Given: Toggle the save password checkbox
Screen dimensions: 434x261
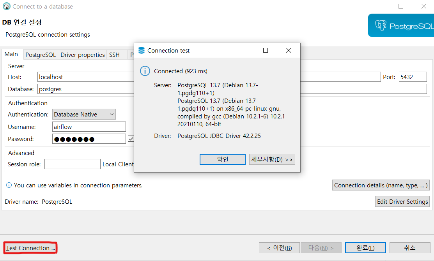Looking at the screenshot, I should click(131, 139).
